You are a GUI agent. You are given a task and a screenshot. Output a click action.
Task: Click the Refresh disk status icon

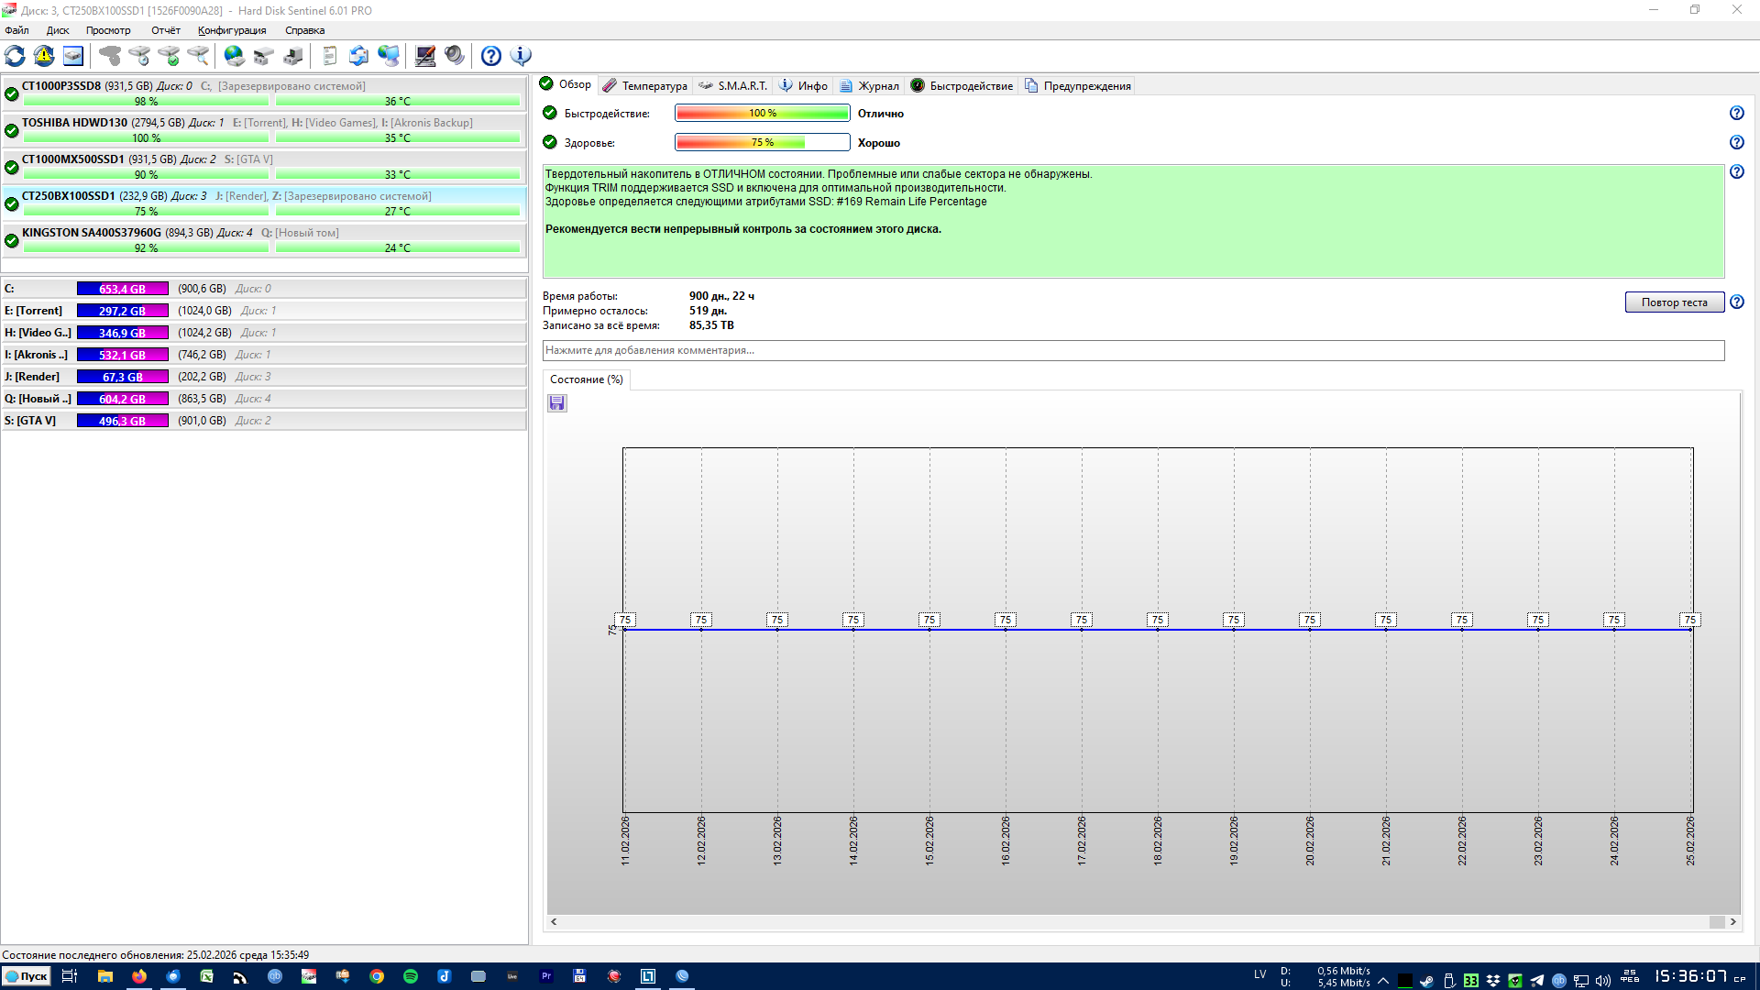coord(16,56)
